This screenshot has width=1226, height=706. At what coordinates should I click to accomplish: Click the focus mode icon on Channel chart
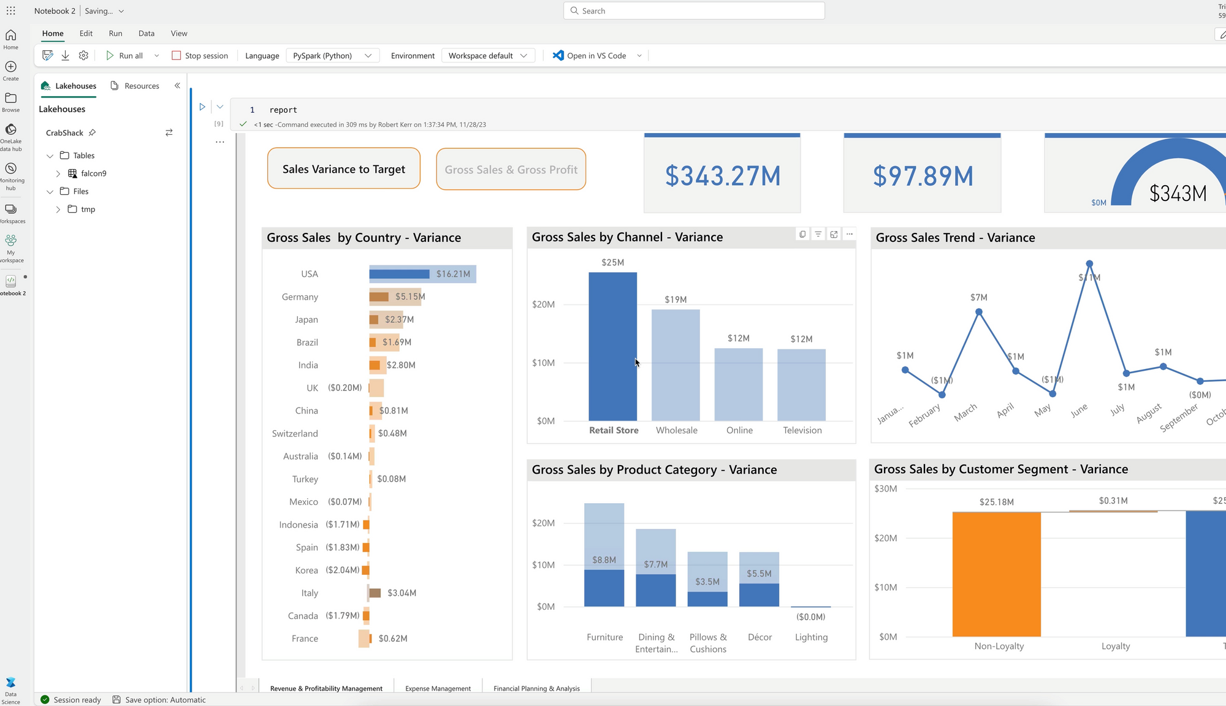click(834, 234)
